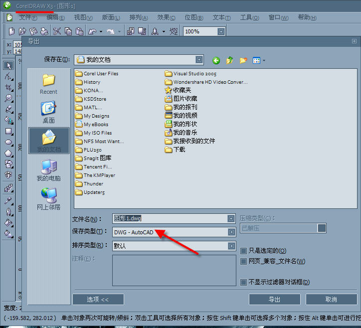
Task: Select the Shape edit tool
Action: (x=8, y=76)
